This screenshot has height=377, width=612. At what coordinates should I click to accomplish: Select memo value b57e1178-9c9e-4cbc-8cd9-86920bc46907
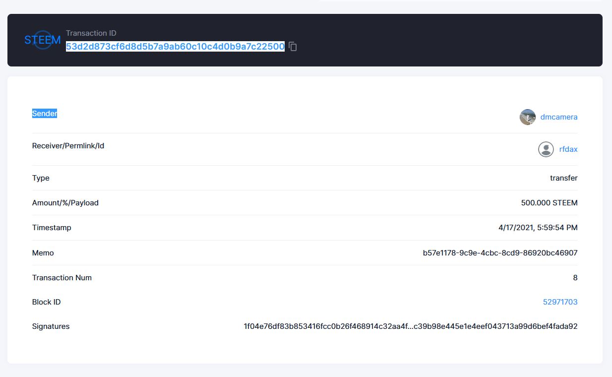[500, 253]
